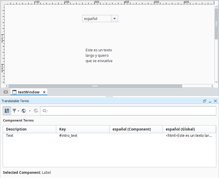Undock the Translatable Terms panel
Screen dimensions: 219x178
pyautogui.click(x=205, y=101)
